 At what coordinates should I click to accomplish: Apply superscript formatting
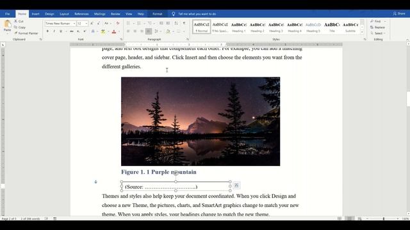coord(85,31)
